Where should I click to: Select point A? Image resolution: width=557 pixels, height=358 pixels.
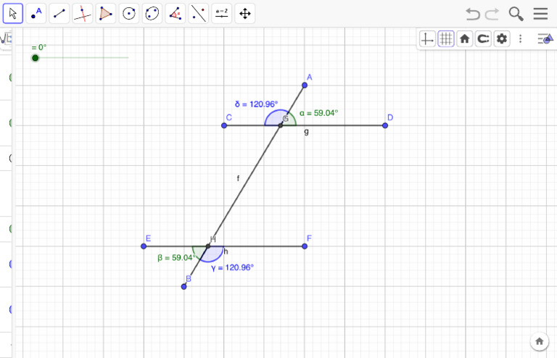pos(305,86)
